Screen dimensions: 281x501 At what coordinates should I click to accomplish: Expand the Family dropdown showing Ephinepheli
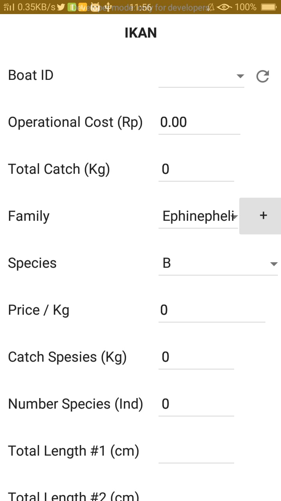(198, 216)
